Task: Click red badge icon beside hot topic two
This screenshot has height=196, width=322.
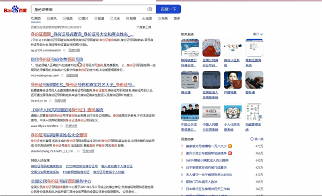Action: click(x=230, y=153)
